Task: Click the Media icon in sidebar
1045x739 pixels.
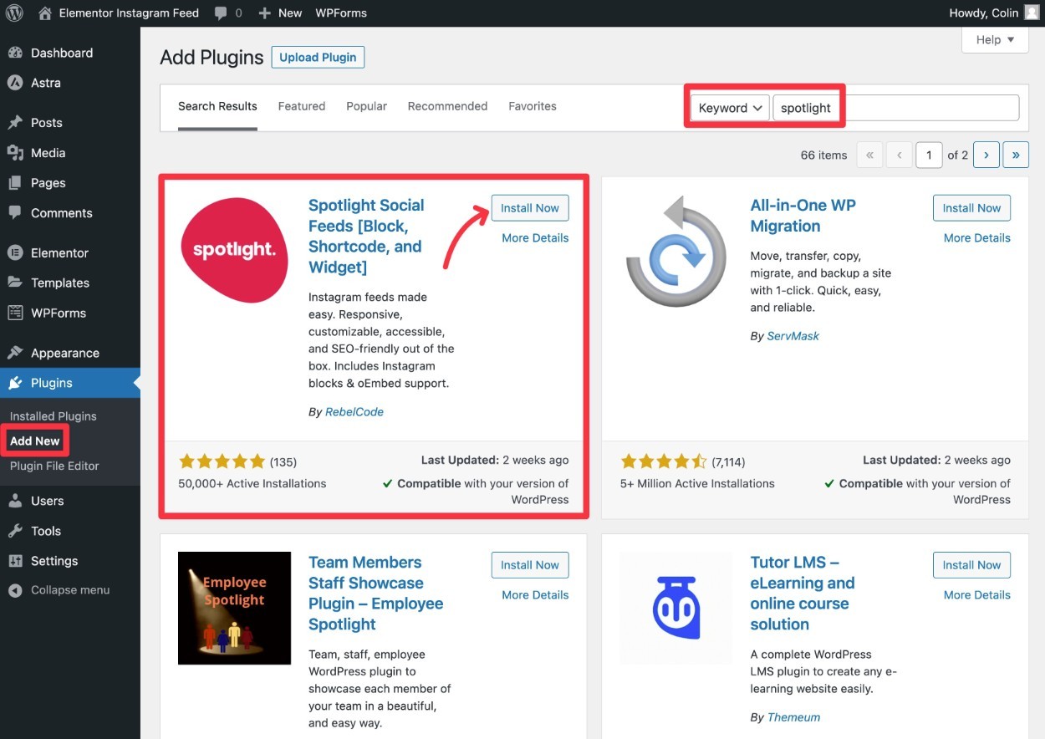Action: click(15, 153)
